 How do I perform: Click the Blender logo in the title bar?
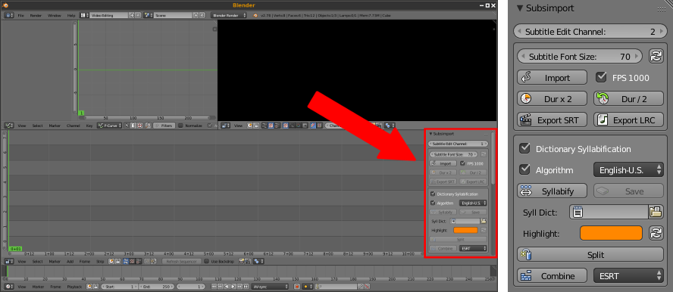click(x=5, y=5)
